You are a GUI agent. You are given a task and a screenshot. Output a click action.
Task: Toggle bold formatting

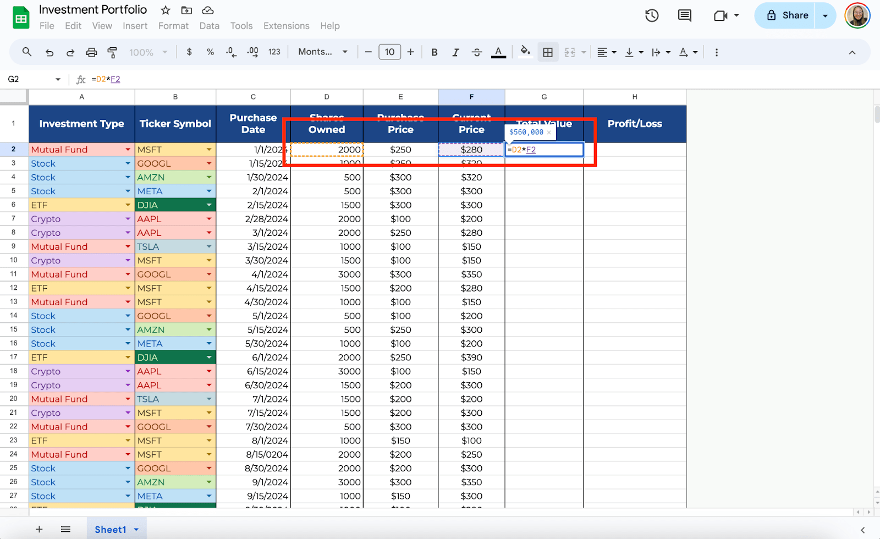[x=435, y=52]
